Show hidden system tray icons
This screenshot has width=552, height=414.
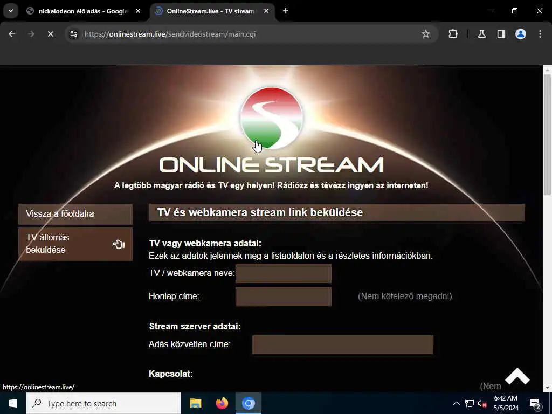456,403
